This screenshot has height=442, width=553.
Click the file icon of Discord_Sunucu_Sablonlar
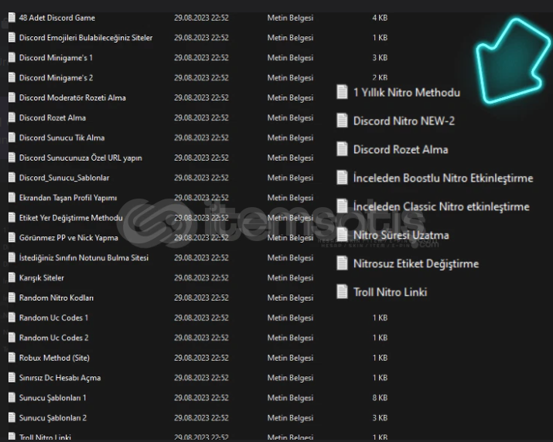point(12,178)
